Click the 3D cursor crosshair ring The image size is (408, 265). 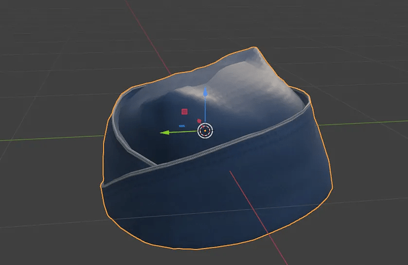pyautogui.click(x=205, y=130)
